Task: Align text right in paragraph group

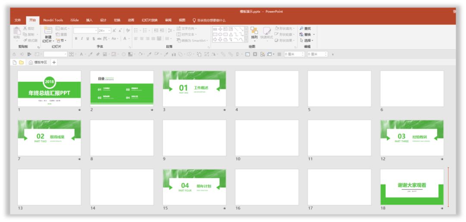Action: pyautogui.click(x=147, y=39)
